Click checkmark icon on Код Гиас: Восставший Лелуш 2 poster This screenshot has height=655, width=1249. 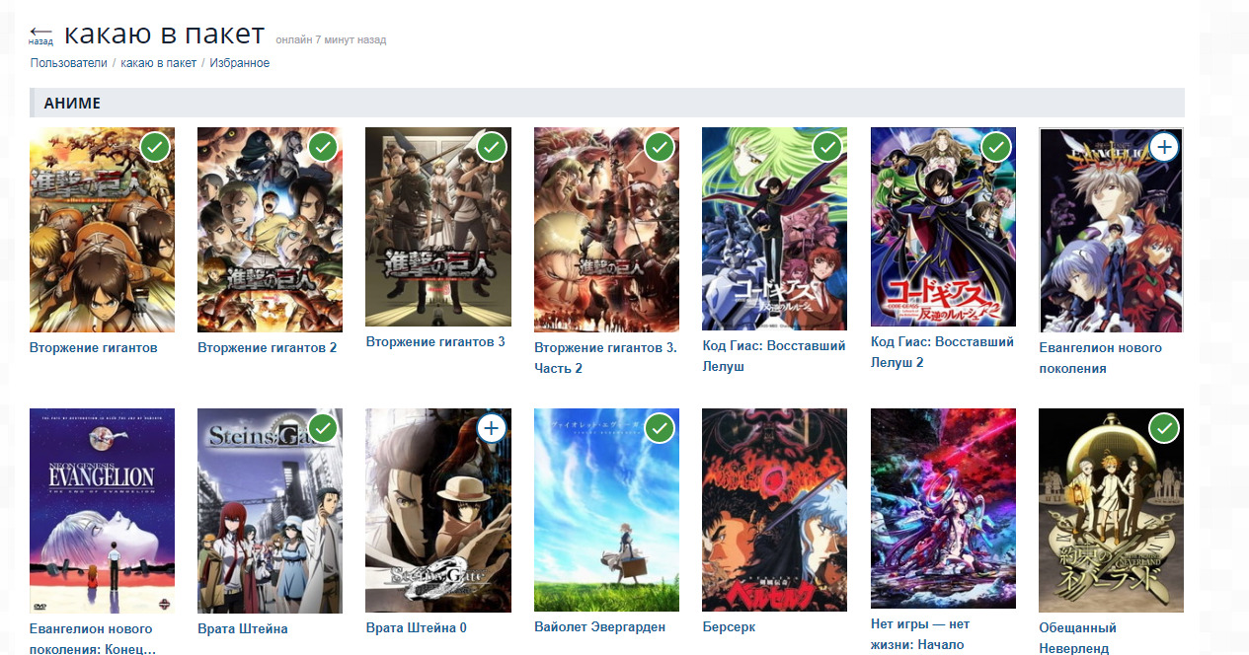pos(996,148)
